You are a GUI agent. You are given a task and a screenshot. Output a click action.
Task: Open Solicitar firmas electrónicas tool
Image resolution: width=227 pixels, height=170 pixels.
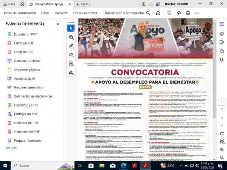[30, 96]
